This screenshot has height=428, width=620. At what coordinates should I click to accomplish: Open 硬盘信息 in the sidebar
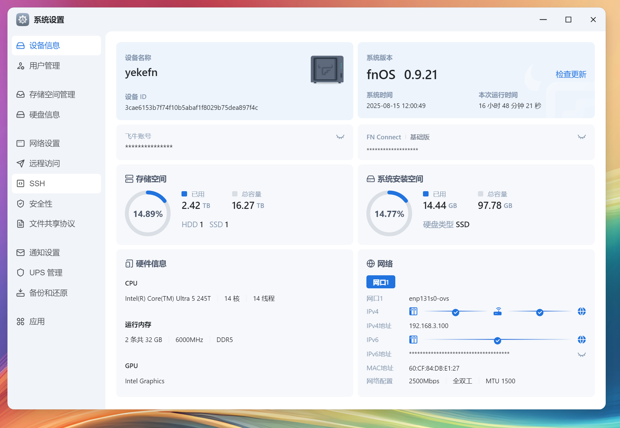[x=56, y=115]
